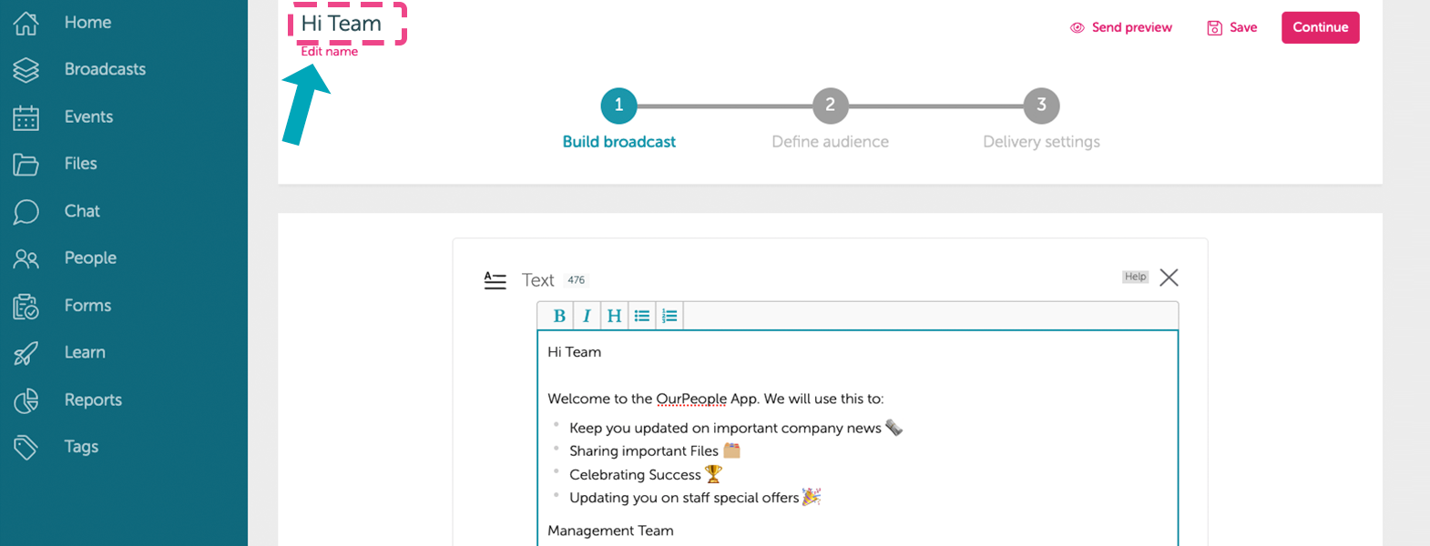Click the Text block title label
The width and height of the screenshot is (1430, 546).
(538, 280)
